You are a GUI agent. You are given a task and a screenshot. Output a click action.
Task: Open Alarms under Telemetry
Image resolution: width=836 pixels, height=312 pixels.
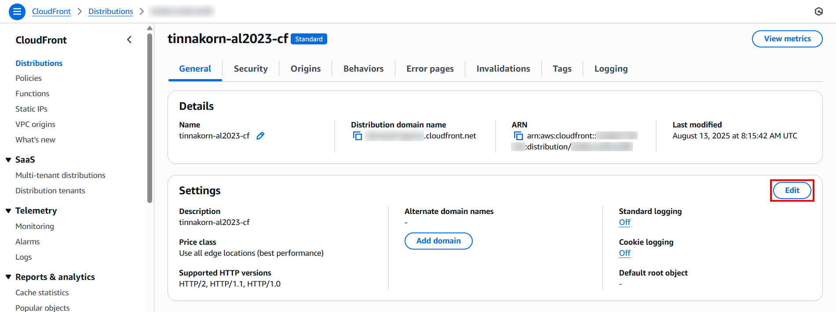pos(28,242)
